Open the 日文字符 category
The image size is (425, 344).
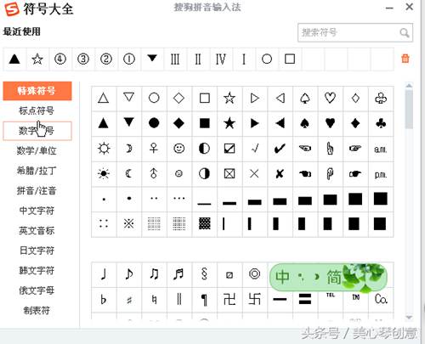(x=37, y=251)
